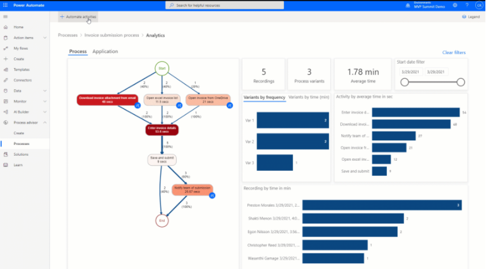
Task: Click the Start node in process map
Action: click(x=162, y=68)
